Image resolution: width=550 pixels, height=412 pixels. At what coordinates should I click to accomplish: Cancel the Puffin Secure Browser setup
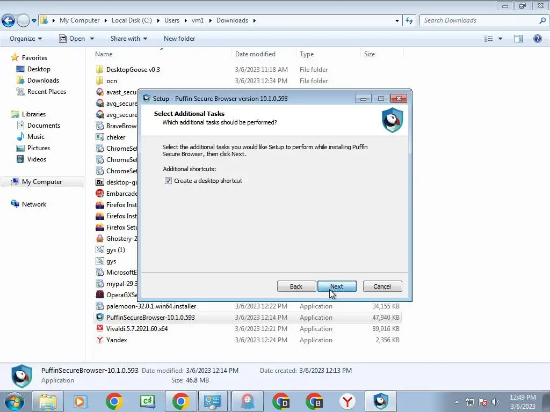point(382,286)
